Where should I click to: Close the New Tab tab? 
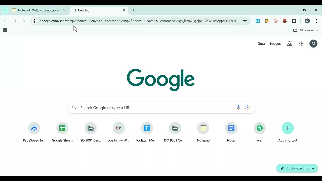coord(124,10)
